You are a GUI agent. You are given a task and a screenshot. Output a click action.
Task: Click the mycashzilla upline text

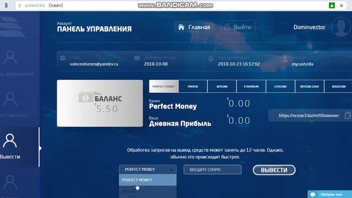click(x=302, y=64)
